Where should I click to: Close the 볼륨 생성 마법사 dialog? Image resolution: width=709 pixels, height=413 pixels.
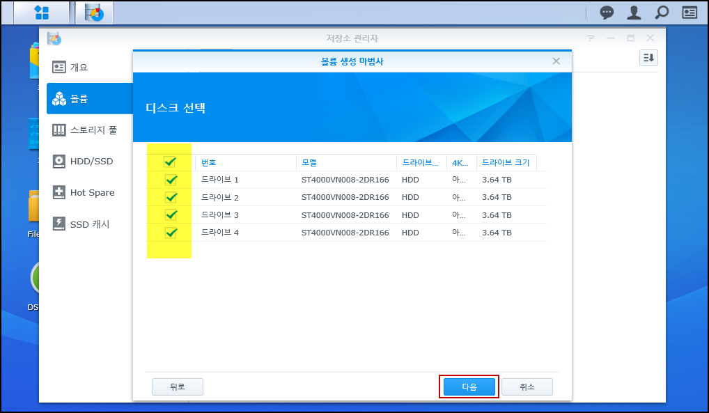point(556,61)
